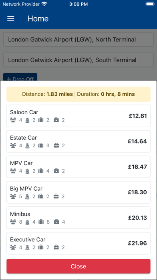
Task: Select the Saloon Car option
Action: (78, 116)
